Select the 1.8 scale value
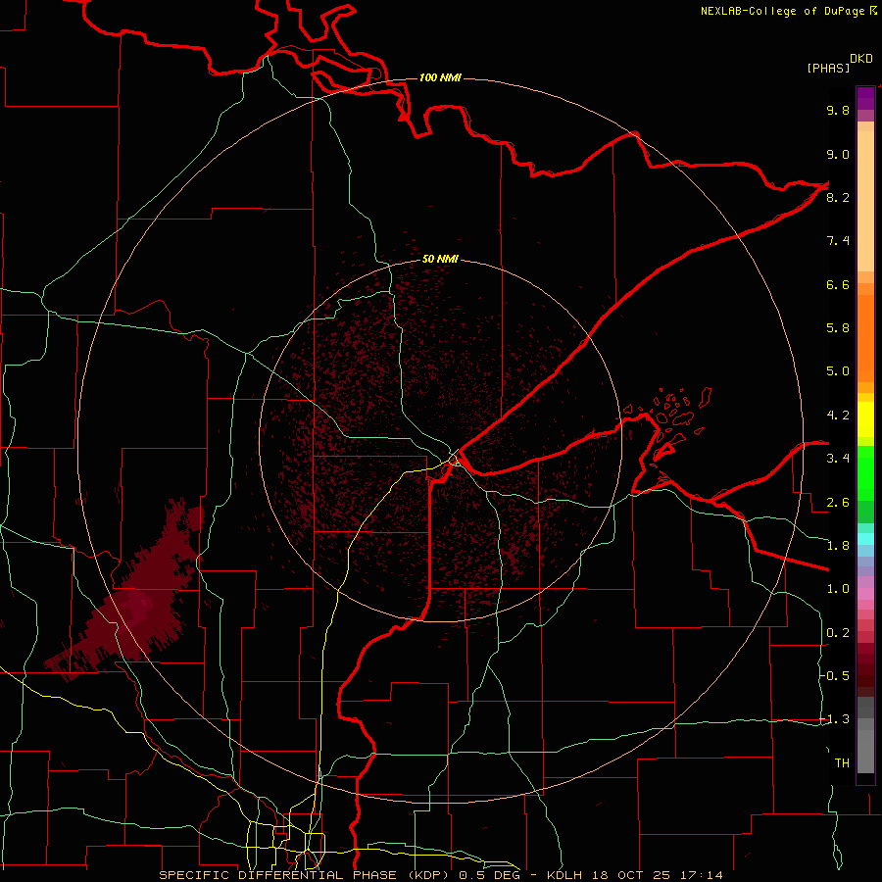Image resolution: width=882 pixels, height=882 pixels. pos(838,546)
